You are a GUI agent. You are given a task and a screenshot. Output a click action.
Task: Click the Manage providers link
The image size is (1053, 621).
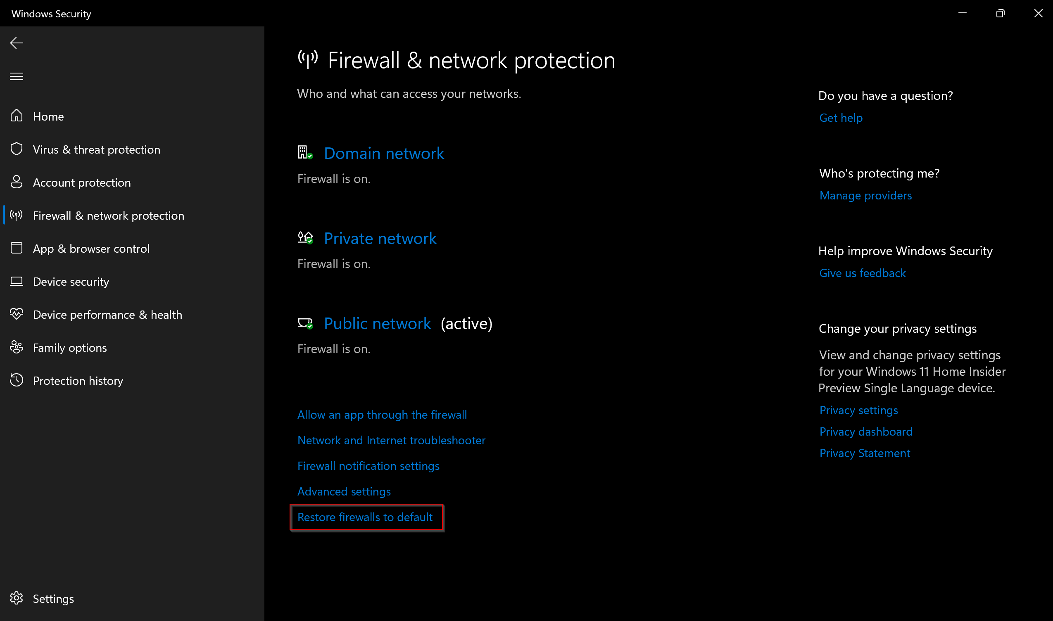click(x=865, y=195)
